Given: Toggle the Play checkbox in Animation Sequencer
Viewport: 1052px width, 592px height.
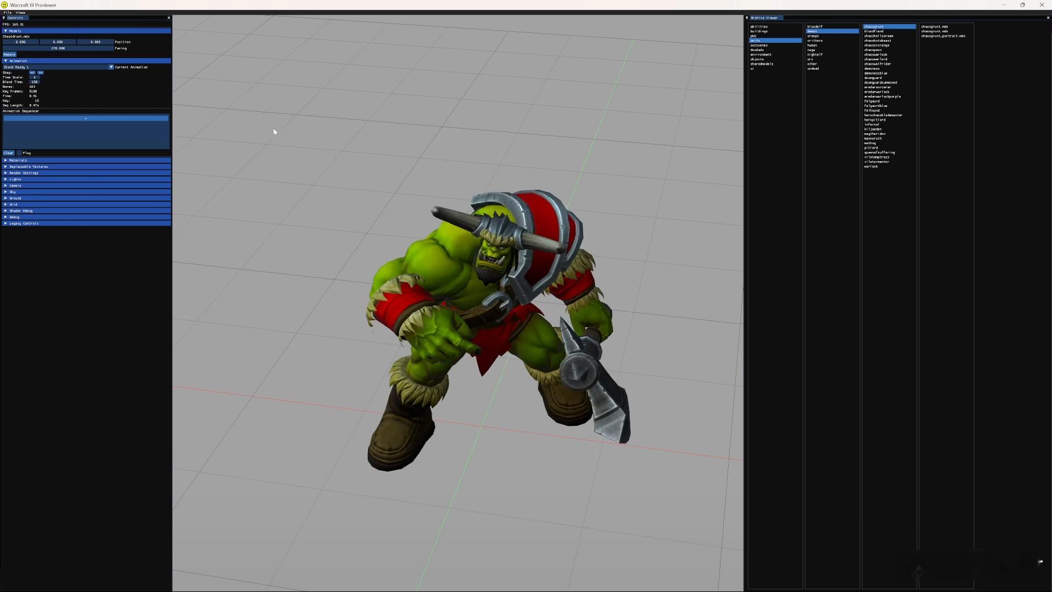Looking at the screenshot, I should [x=19, y=153].
